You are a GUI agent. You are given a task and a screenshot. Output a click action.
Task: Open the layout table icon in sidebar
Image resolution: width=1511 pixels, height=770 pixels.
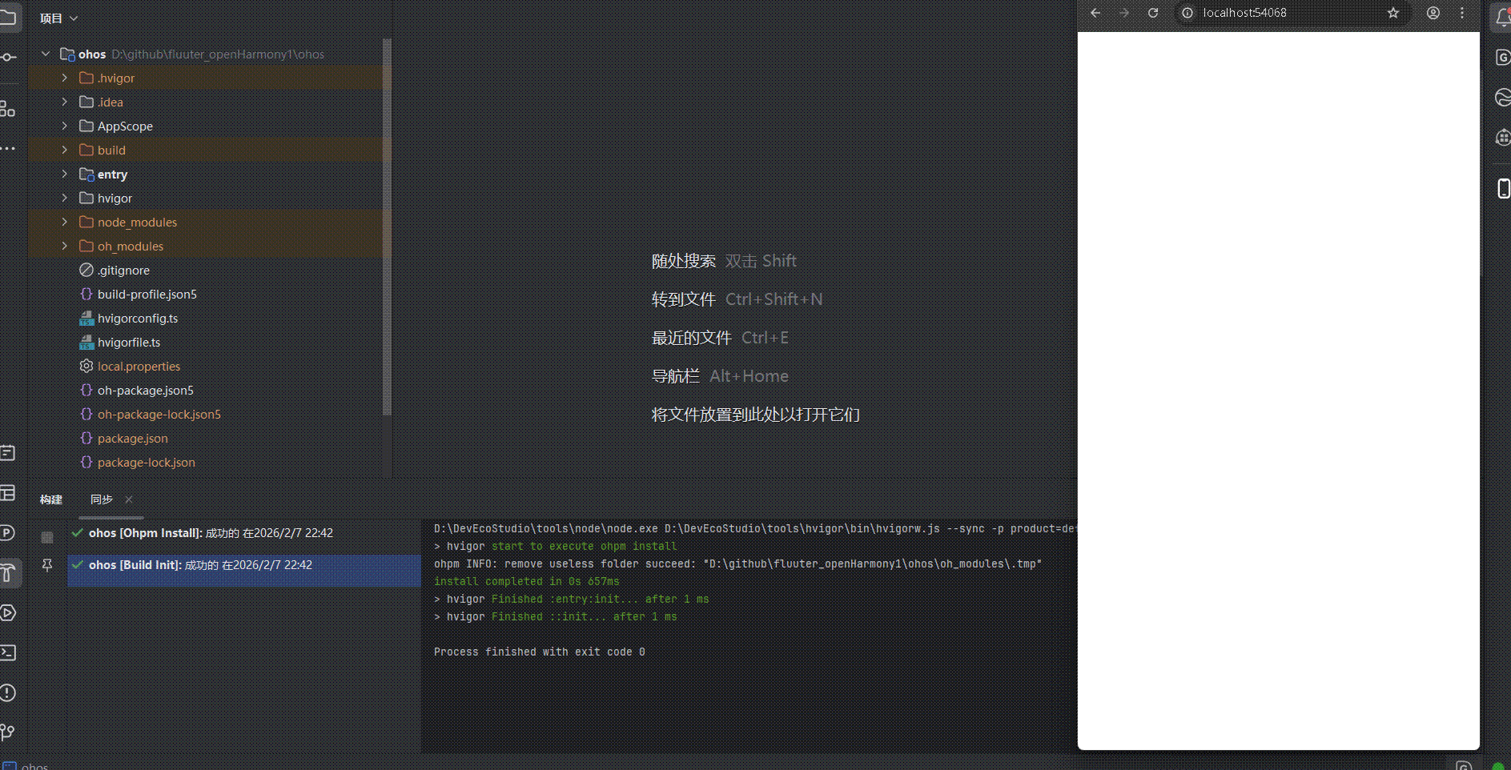pos(7,492)
